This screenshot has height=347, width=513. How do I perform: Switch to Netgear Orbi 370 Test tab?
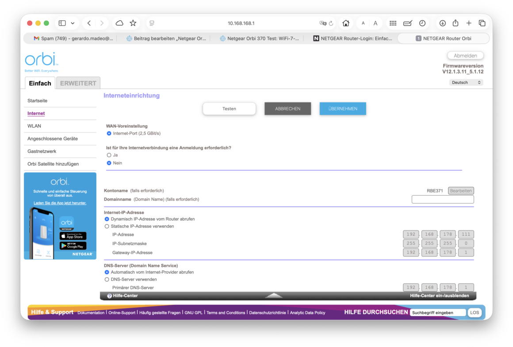[x=259, y=38]
